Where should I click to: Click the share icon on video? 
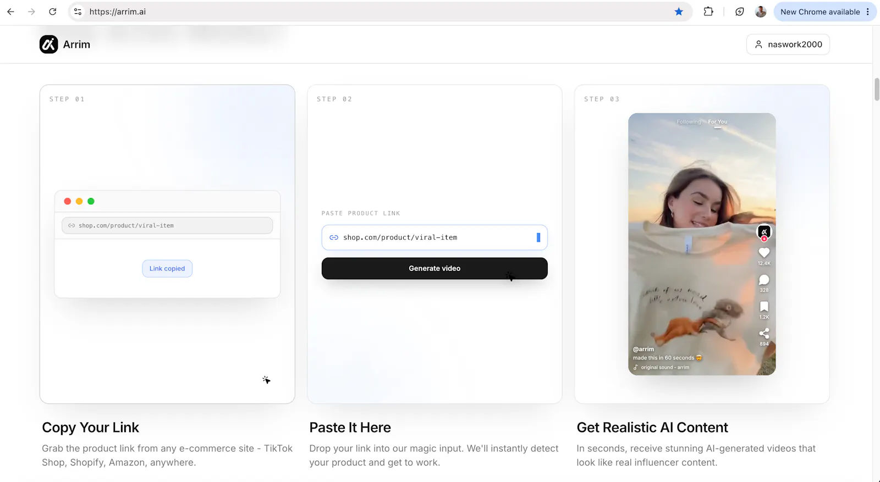[764, 334]
